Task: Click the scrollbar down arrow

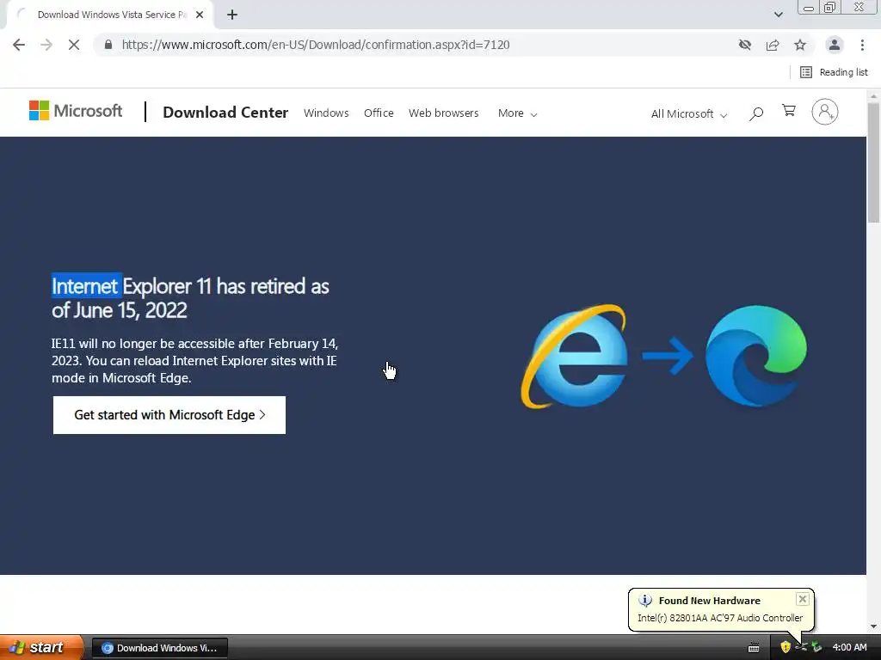Action: [873, 626]
